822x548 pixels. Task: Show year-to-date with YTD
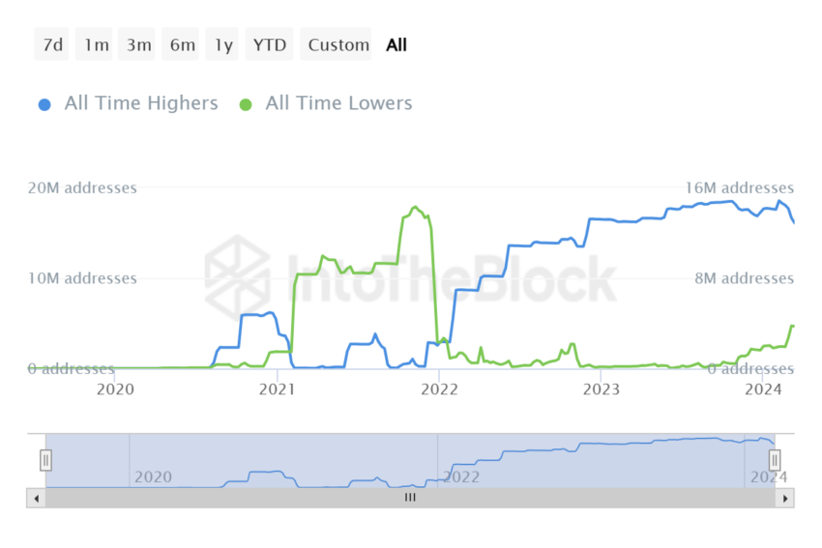click(269, 44)
